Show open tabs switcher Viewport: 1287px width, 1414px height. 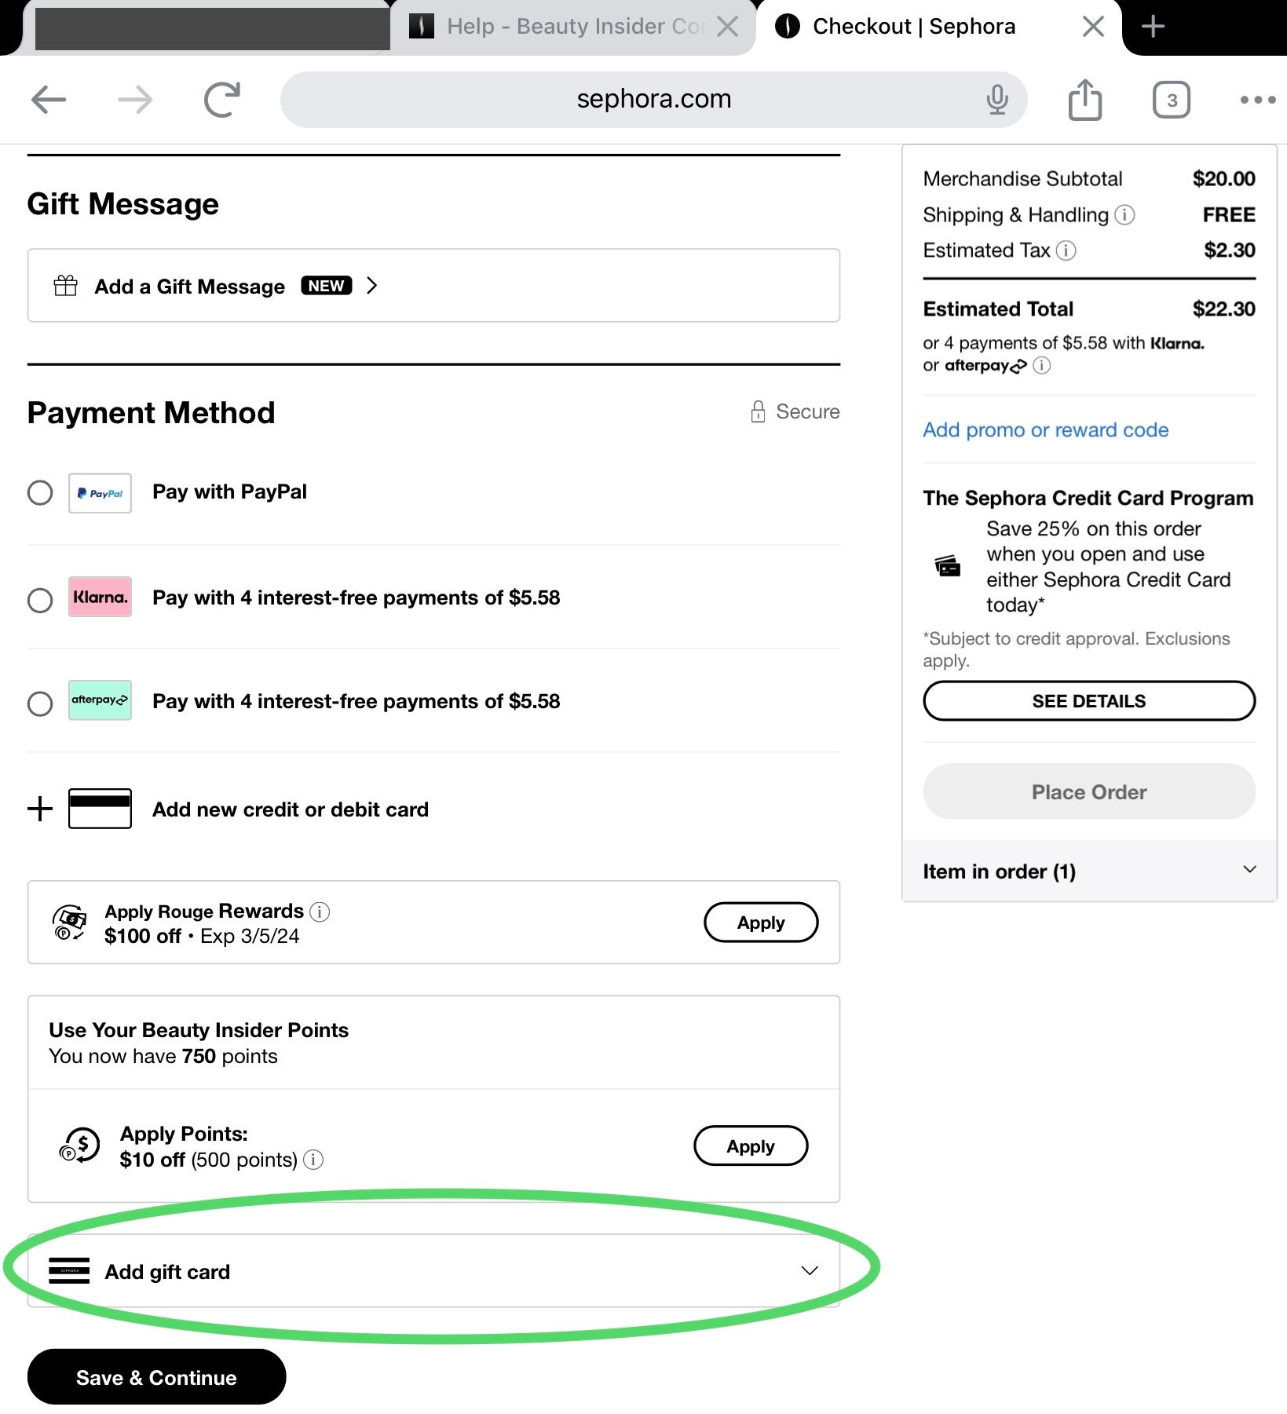pos(1171,100)
